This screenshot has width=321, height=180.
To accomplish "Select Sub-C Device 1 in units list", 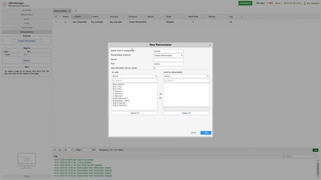I will tap(119, 103).
